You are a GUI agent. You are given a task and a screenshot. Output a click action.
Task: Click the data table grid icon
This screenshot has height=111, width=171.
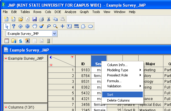pos(7,41)
